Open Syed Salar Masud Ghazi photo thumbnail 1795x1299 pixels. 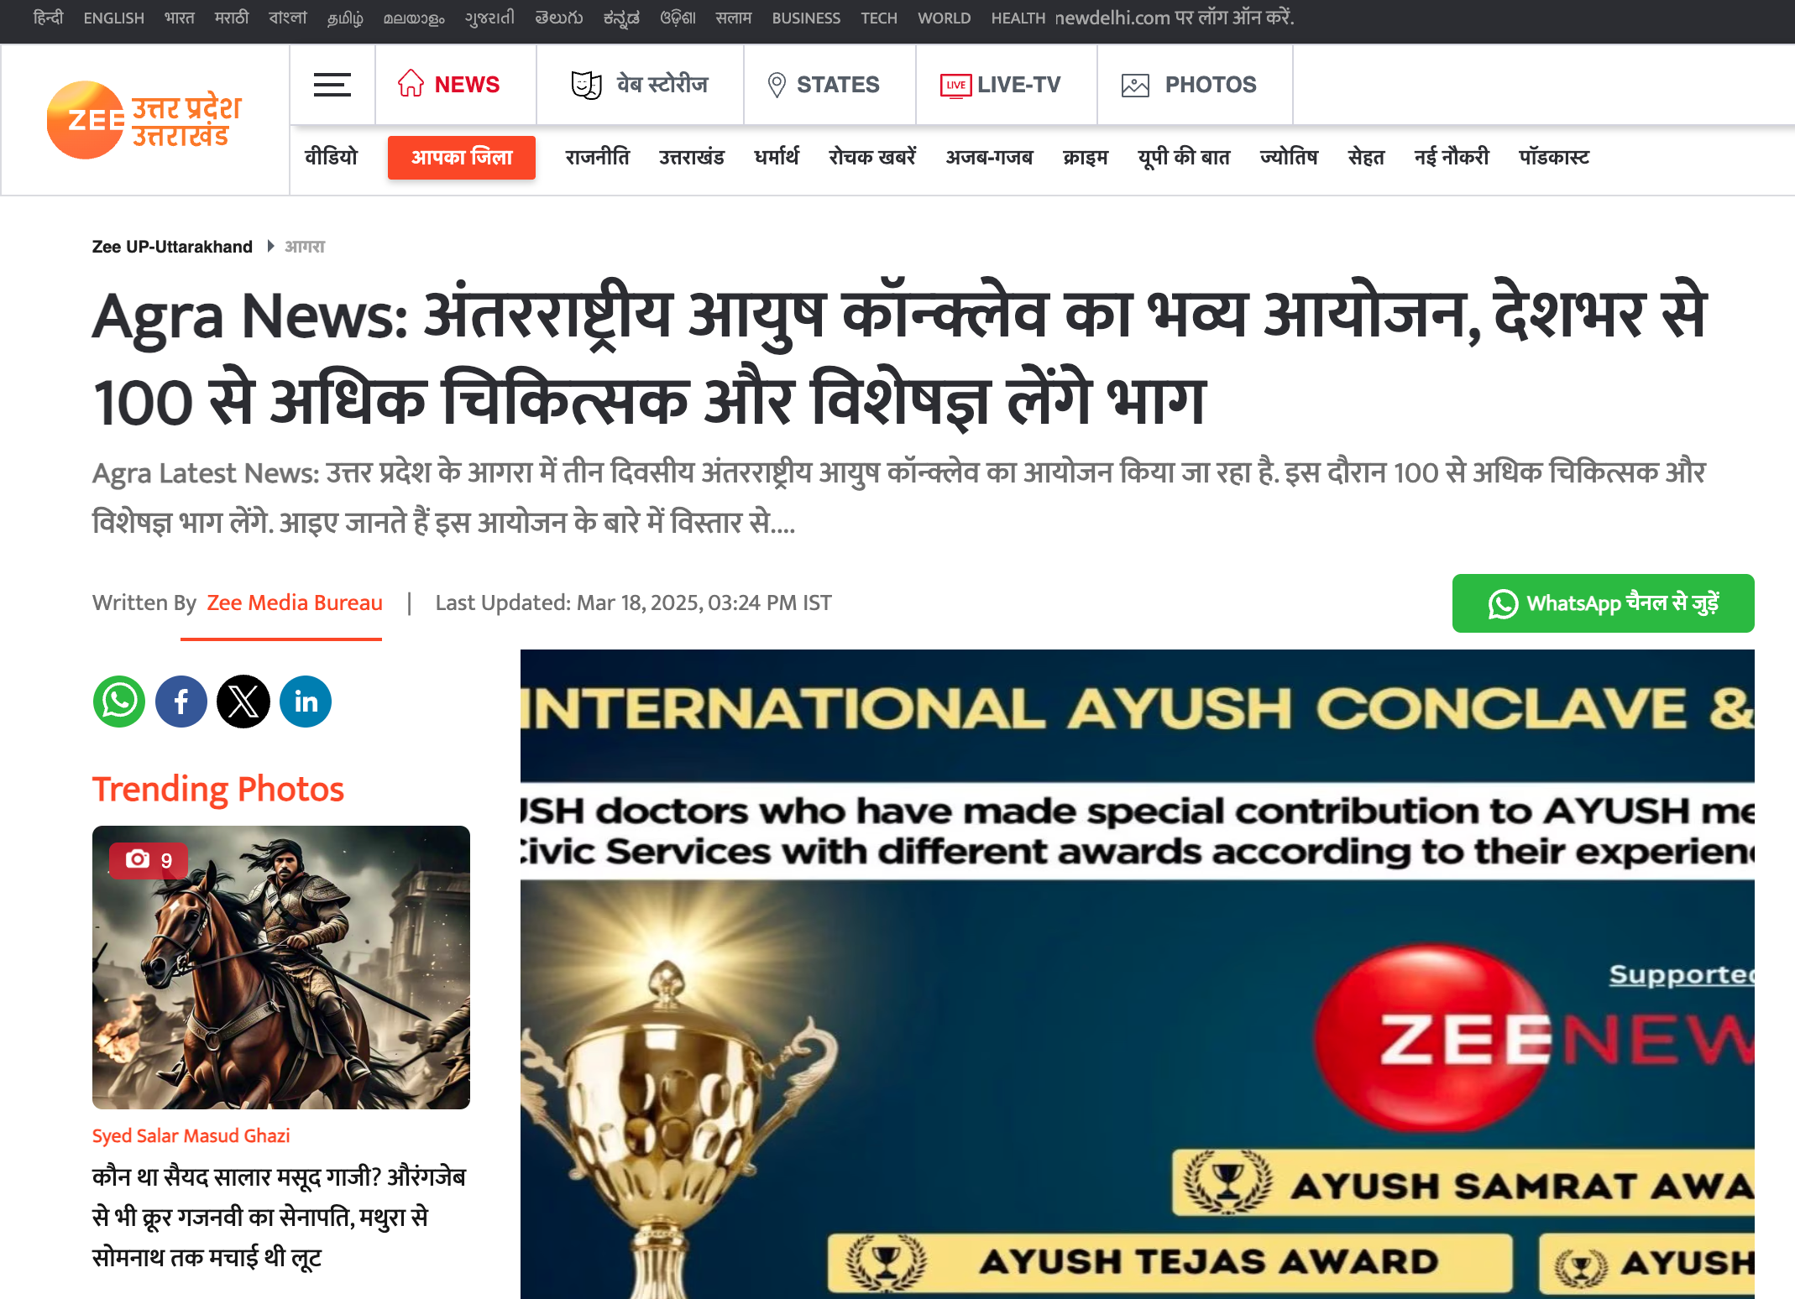[x=281, y=968]
